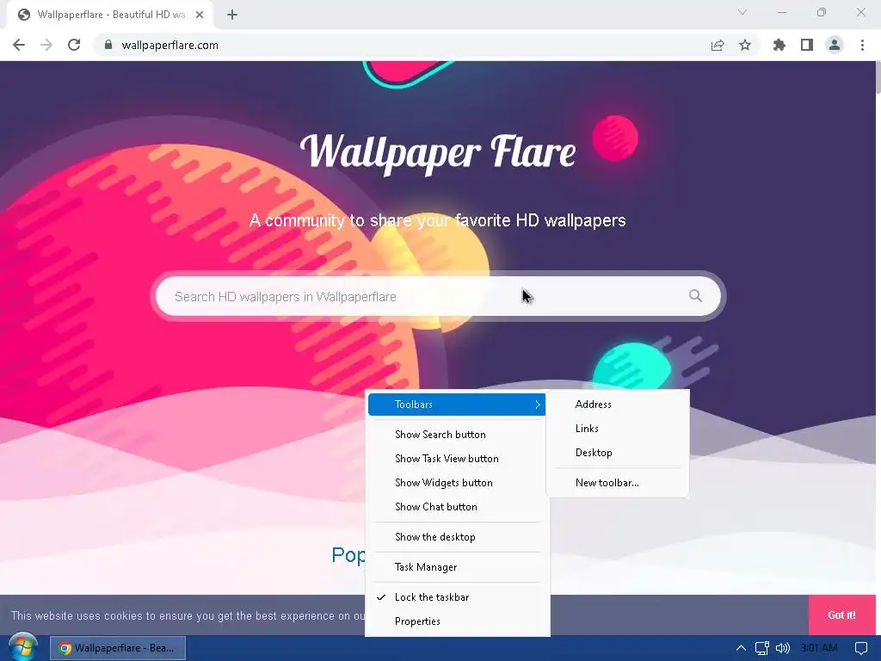The width and height of the screenshot is (881, 661).
Task: Click the Got it! cookie button
Action: pos(841,615)
